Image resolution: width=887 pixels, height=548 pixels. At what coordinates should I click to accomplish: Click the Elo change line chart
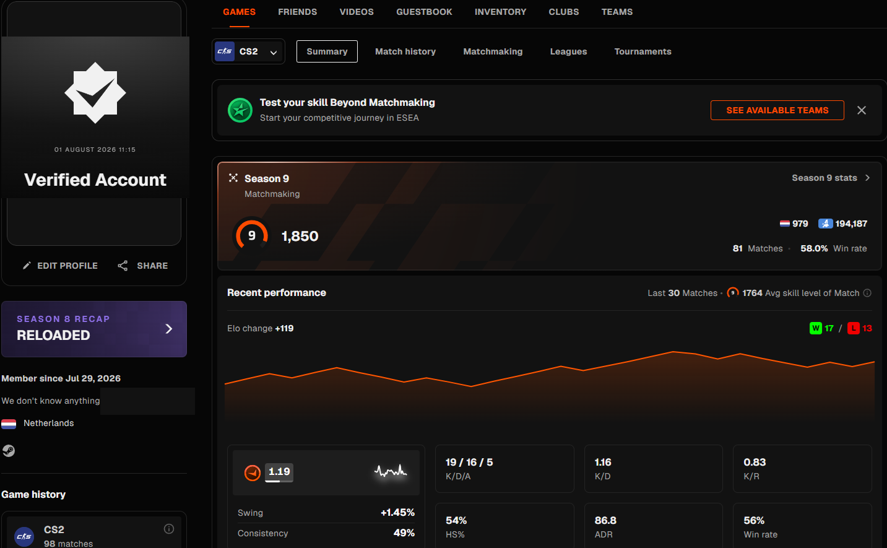pyautogui.click(x=550, y=386)
